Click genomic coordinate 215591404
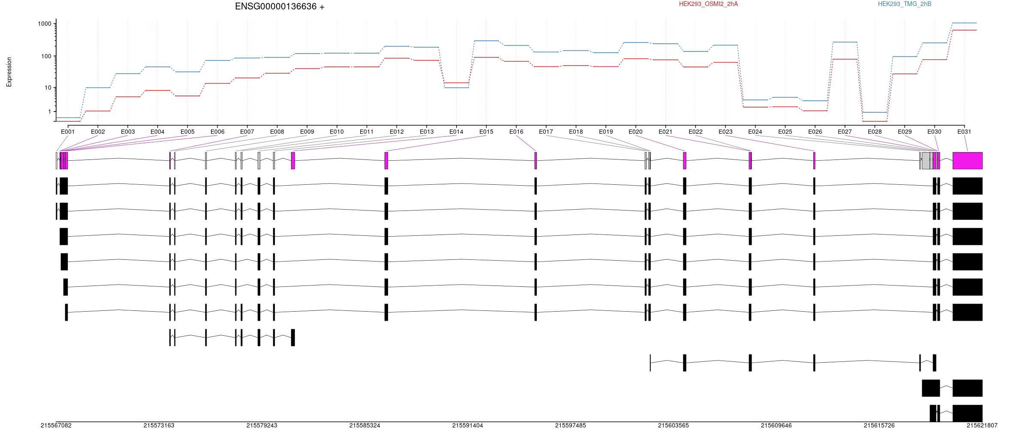The image size is (1029, 433). (468, 426)
